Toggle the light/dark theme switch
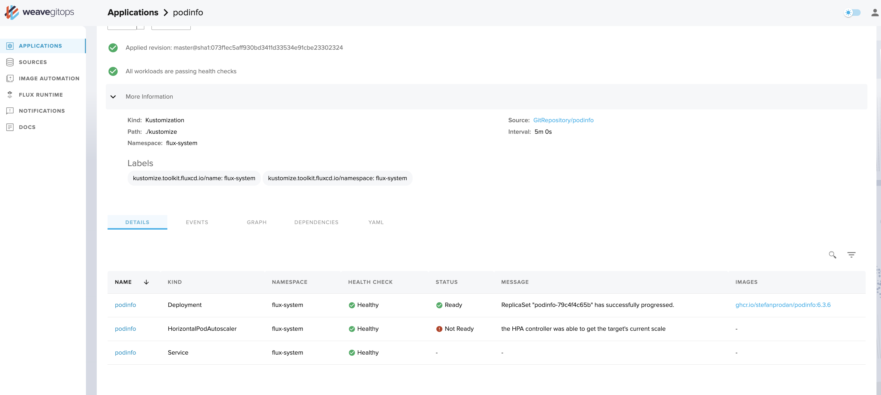 [852, 13]
